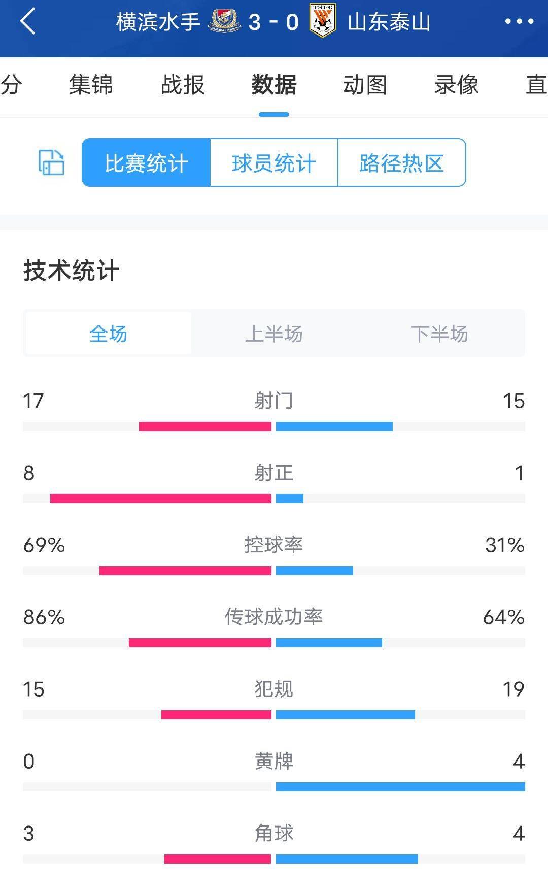Select the 数据 tab
Viewport: 548px width, 892px height.
[x=274, y=85]
